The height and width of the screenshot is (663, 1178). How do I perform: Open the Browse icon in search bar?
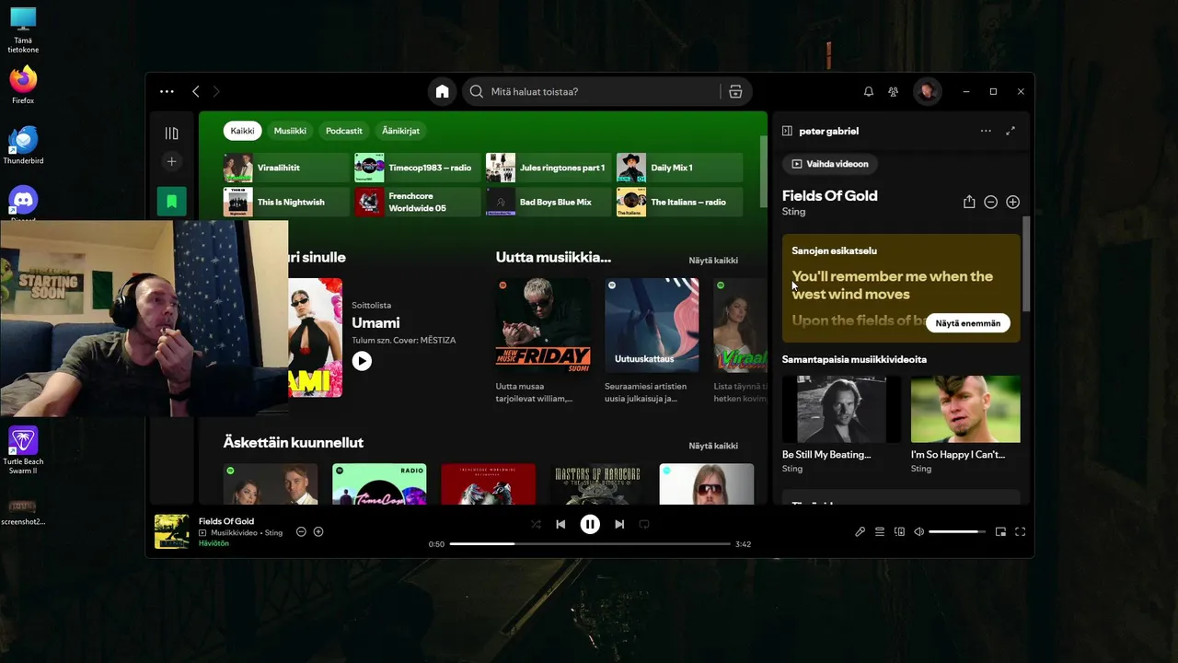pos(735,92)
